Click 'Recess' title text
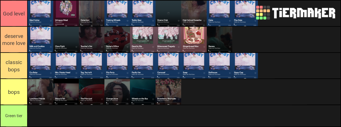Image resolution: width=341 pixels, height=127 pixels. pos(211,46)
